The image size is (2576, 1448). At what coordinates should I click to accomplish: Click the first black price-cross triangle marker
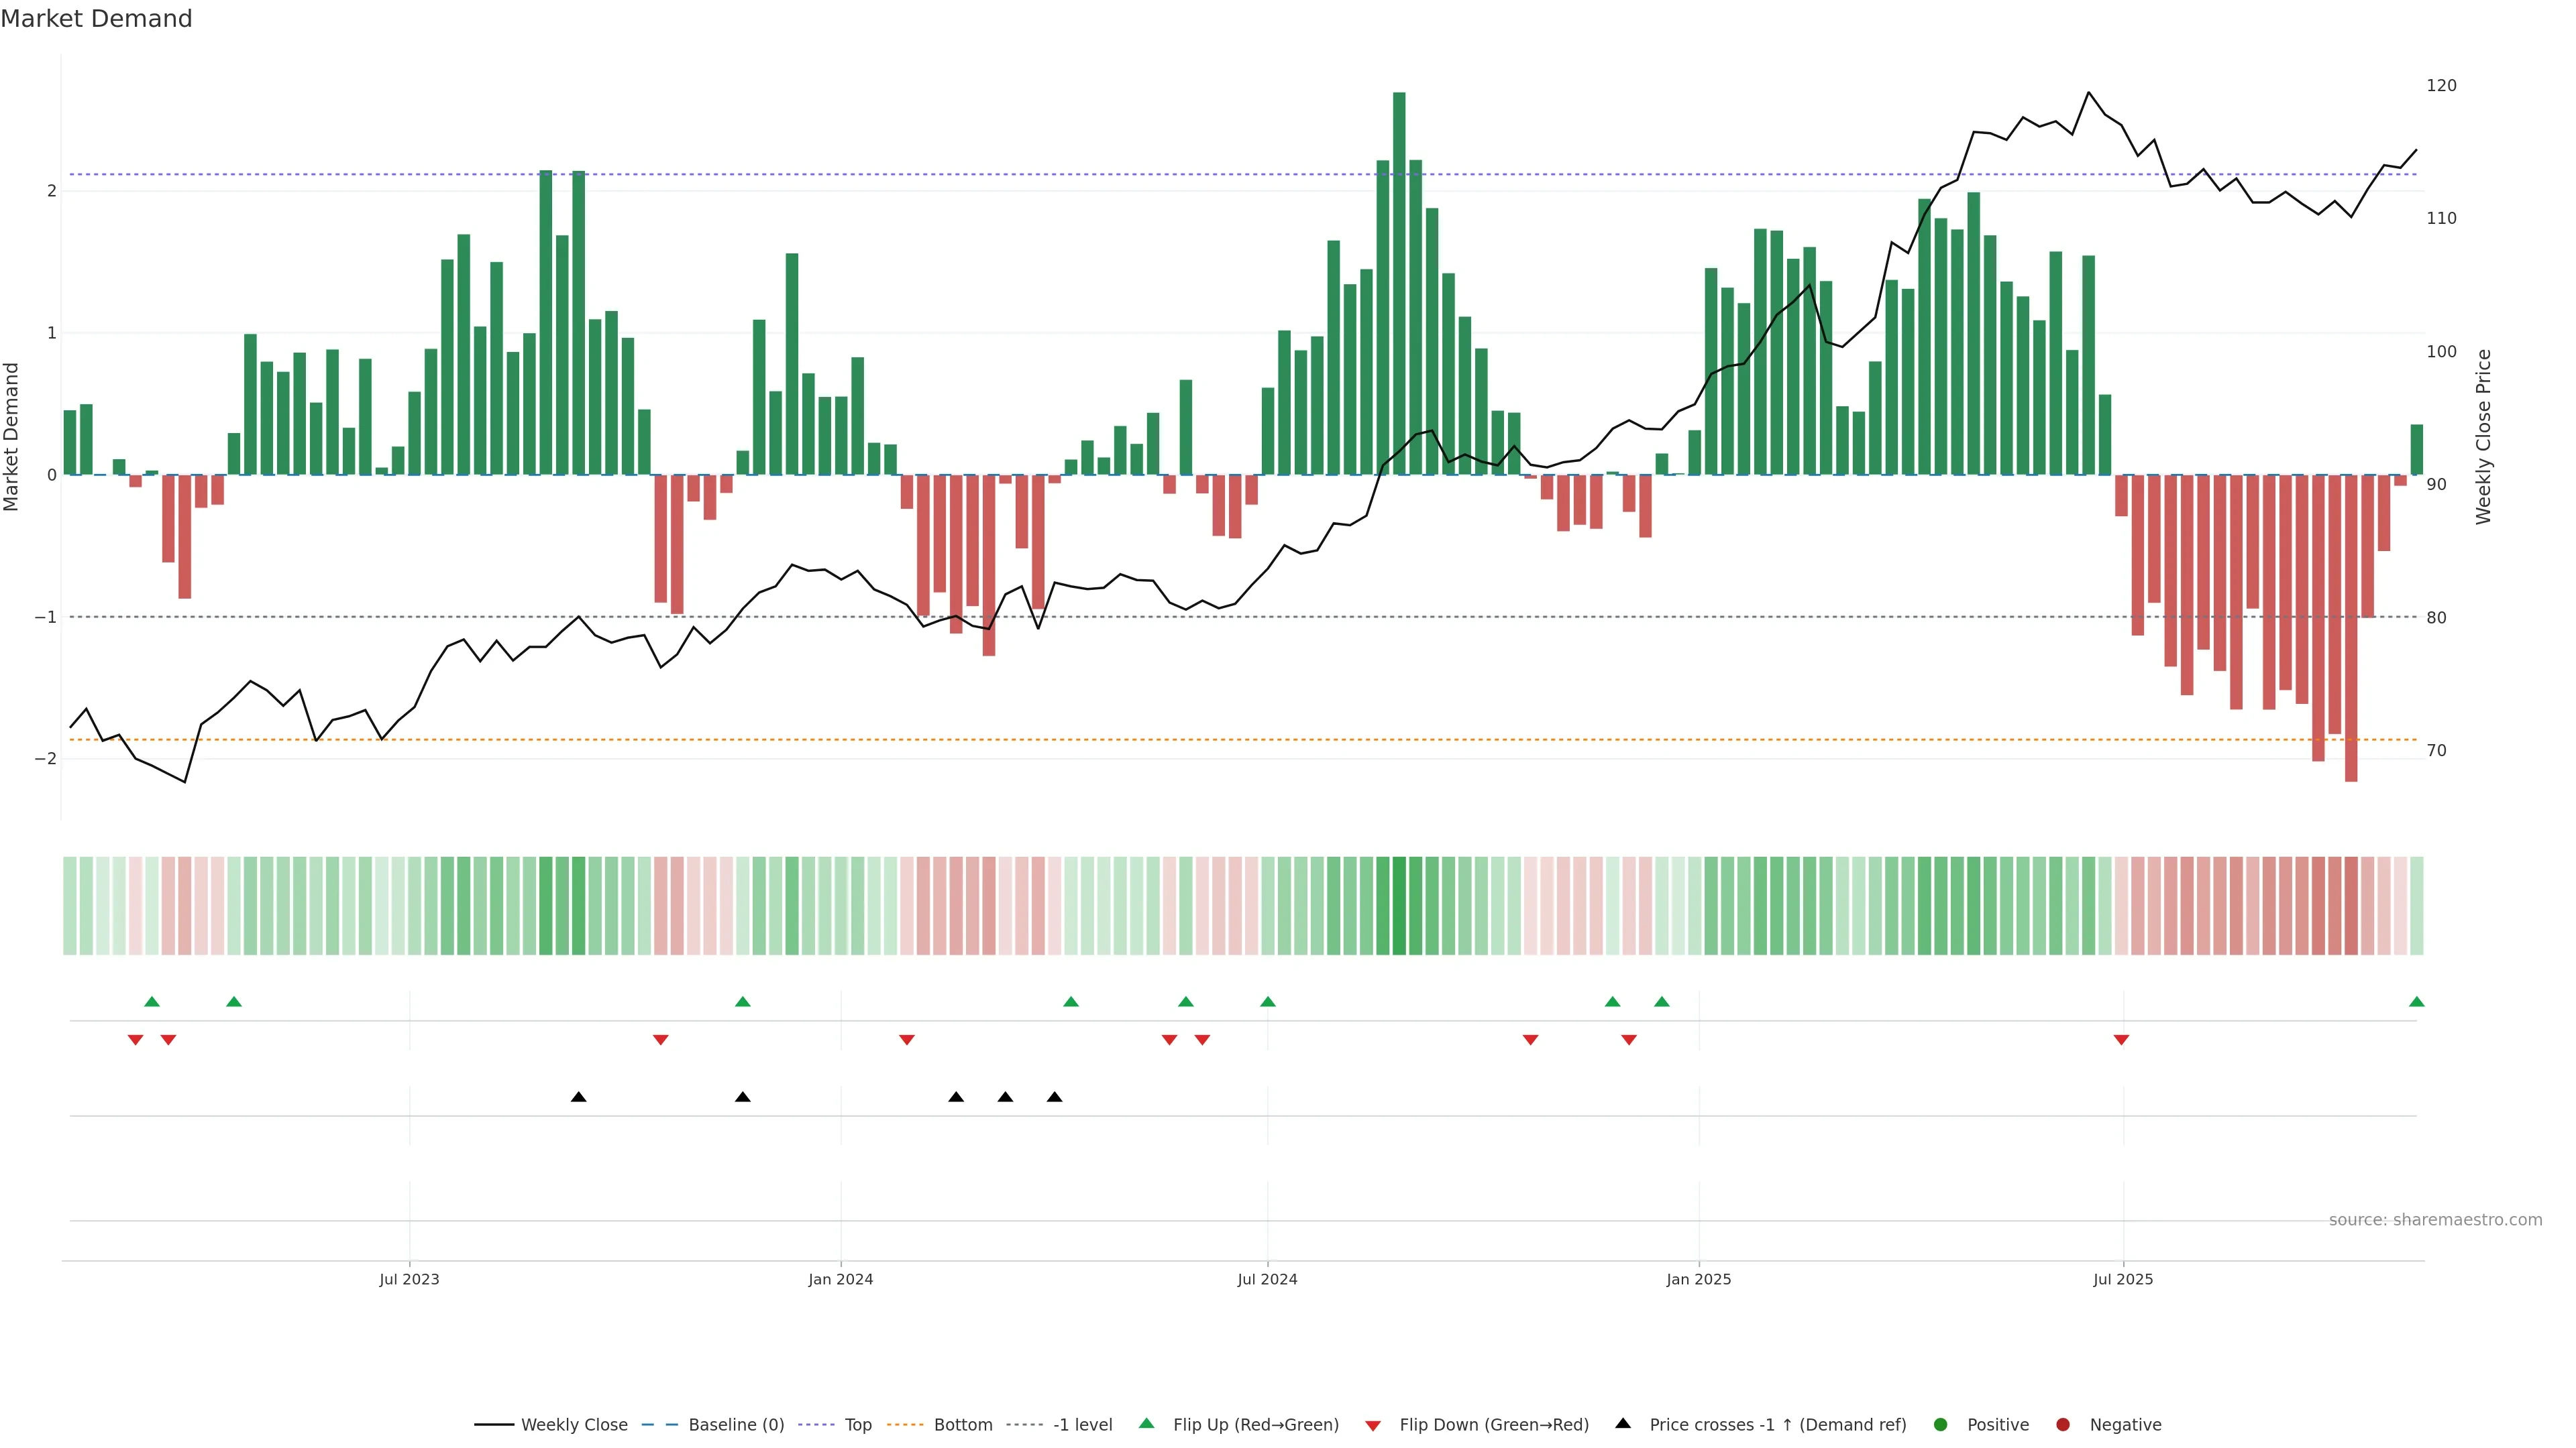[578, 1097]
